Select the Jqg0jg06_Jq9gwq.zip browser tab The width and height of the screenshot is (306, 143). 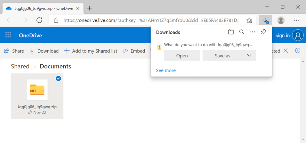pos(43,8)
